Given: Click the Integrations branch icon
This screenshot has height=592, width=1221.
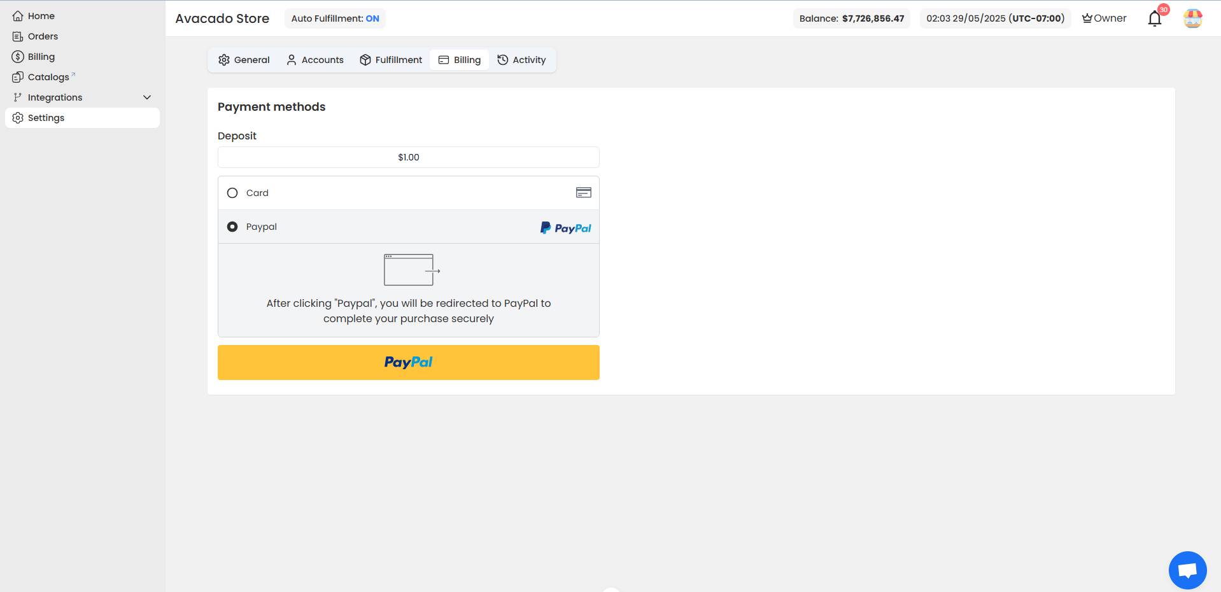Looking at the screenshot, I should 18,97.
